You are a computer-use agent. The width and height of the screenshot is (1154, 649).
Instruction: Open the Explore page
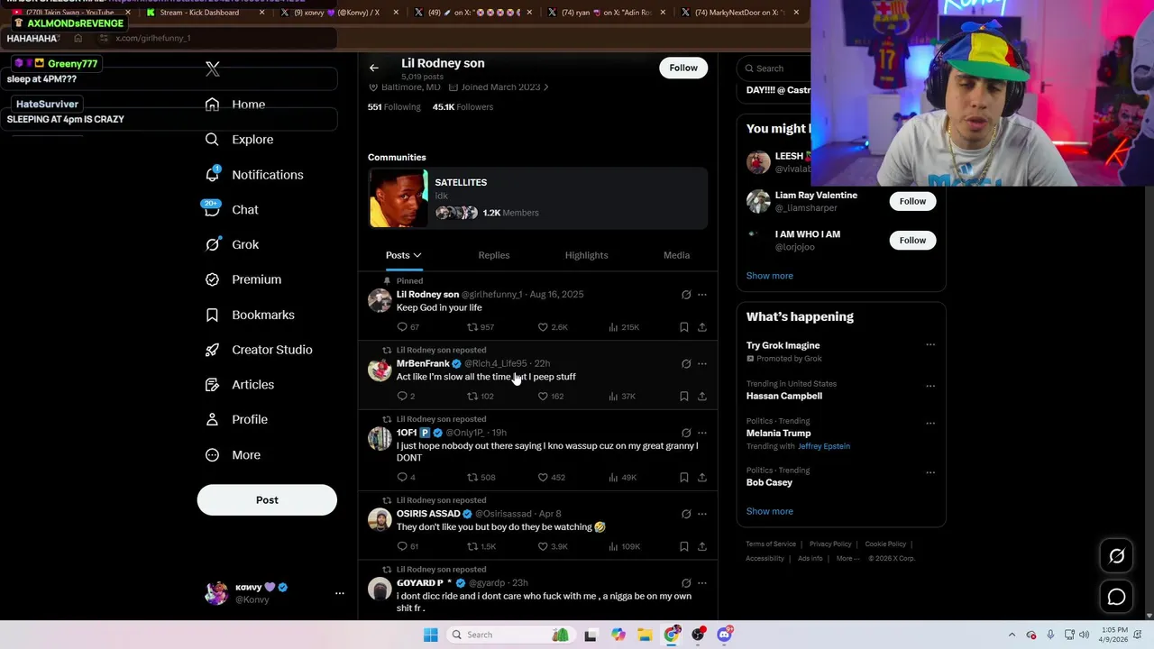239,140
